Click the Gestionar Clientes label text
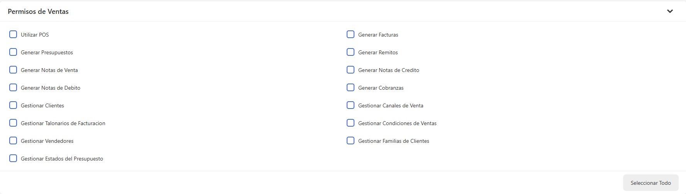The height and width of the screenshot is (194, 686). click(x=42, y=106)
